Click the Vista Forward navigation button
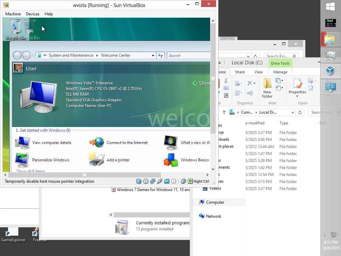Image resolution: width=341 pixels, height=256 pixels. click(x=26, y=56)
